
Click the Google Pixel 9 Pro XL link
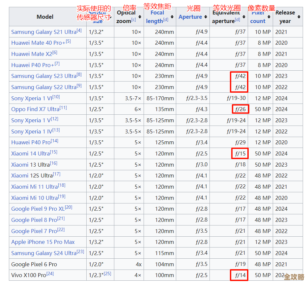[38, 209]
